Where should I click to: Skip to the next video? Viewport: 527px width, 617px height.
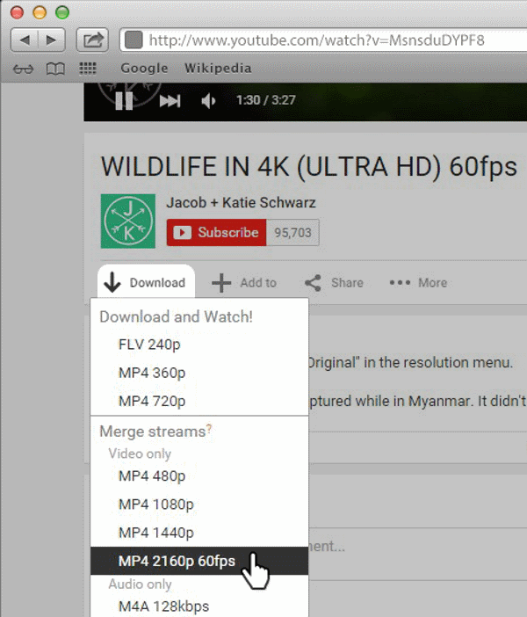point(170,101)
